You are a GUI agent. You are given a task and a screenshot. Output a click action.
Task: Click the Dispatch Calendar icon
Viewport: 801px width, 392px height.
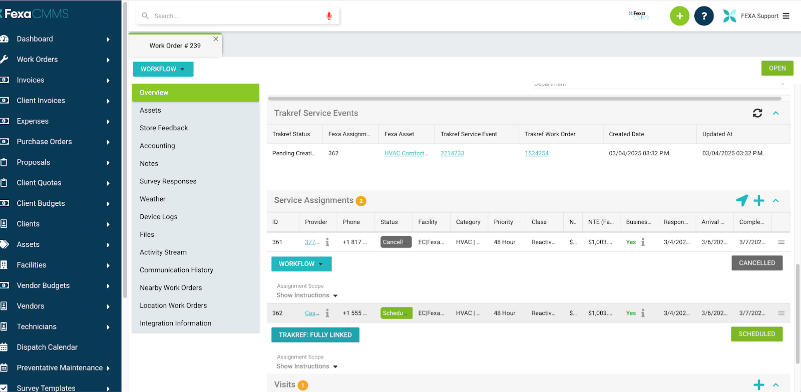click(4, 347)
